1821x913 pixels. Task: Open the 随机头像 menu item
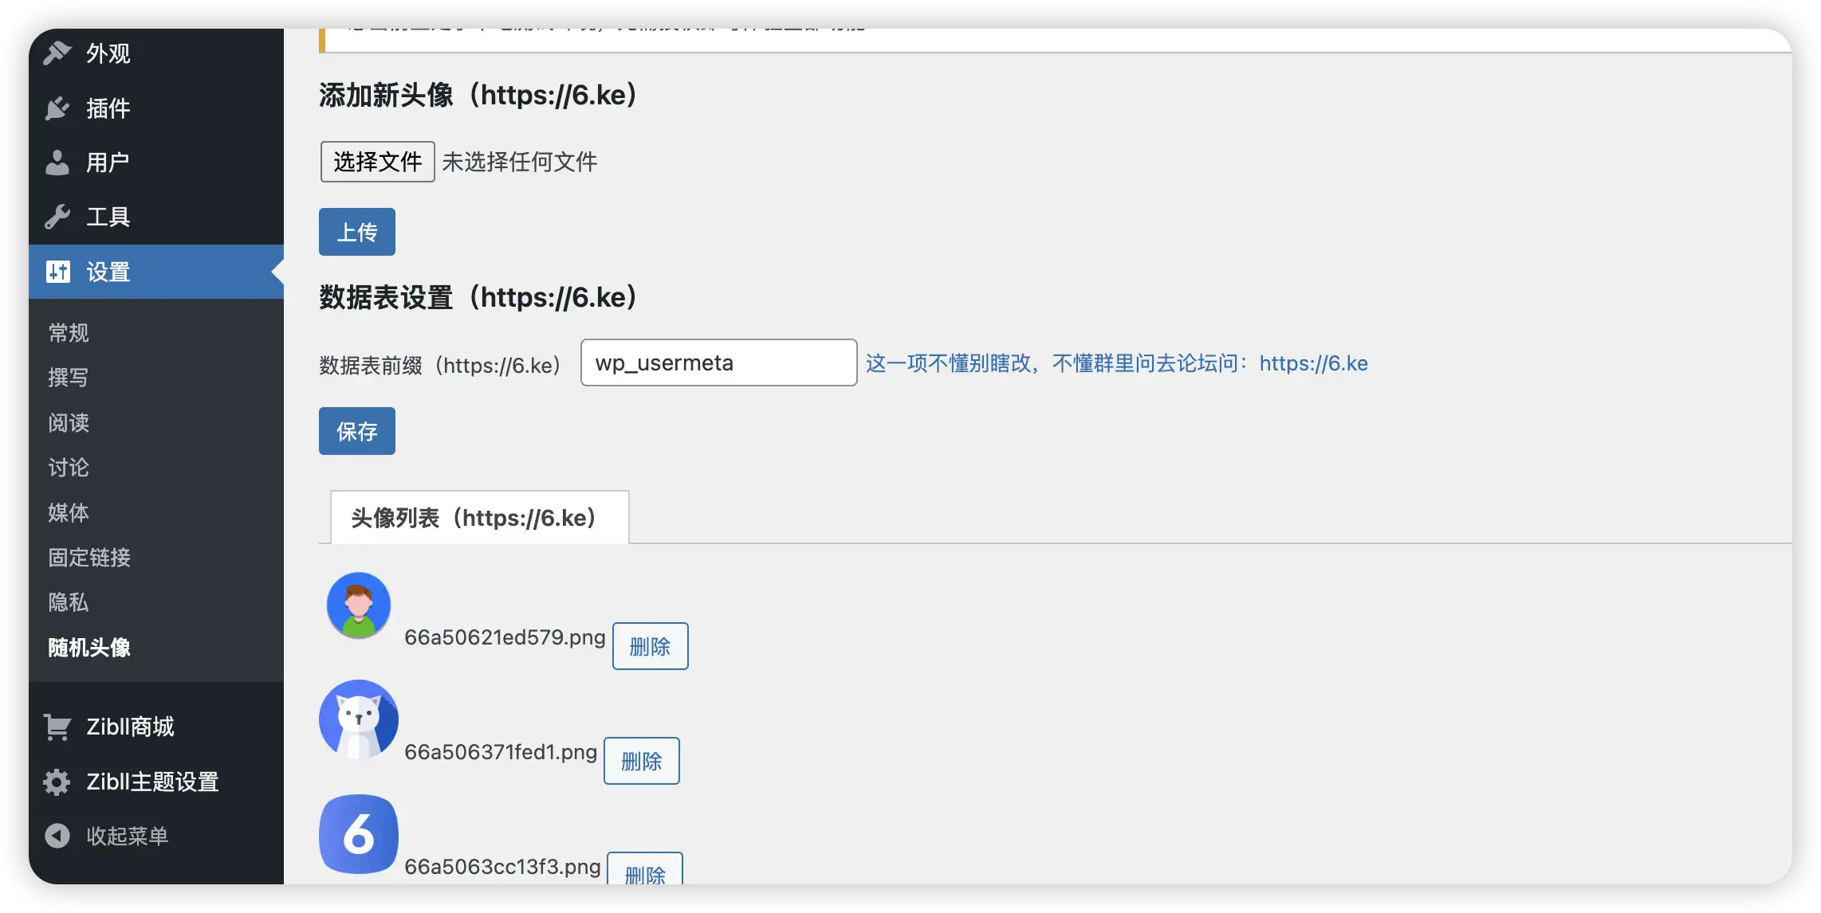[90, 648]
